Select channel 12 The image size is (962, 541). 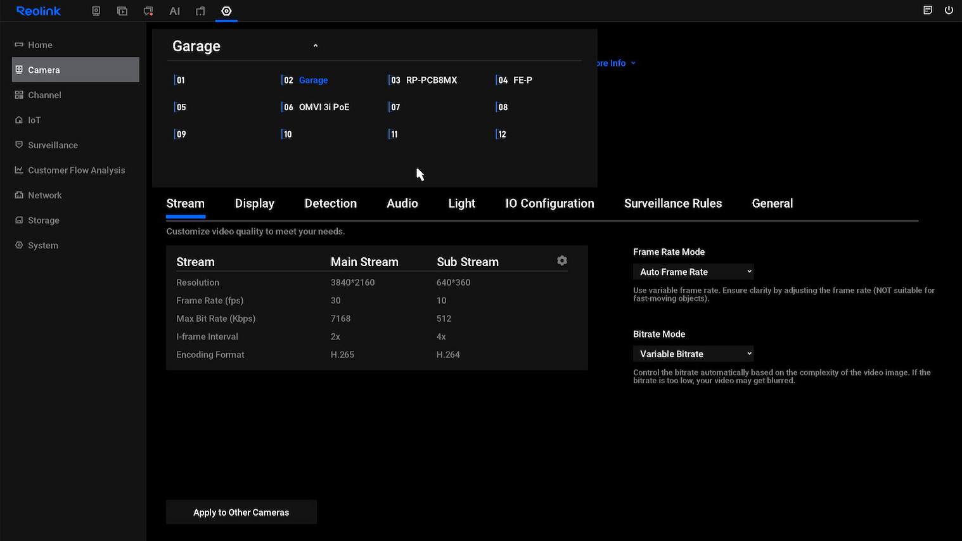point(501,134)
